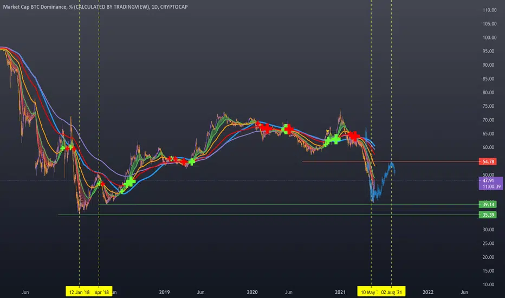Click the 110.00 price axis value
This screenshot has width=505, height=298.
(489, 10)
